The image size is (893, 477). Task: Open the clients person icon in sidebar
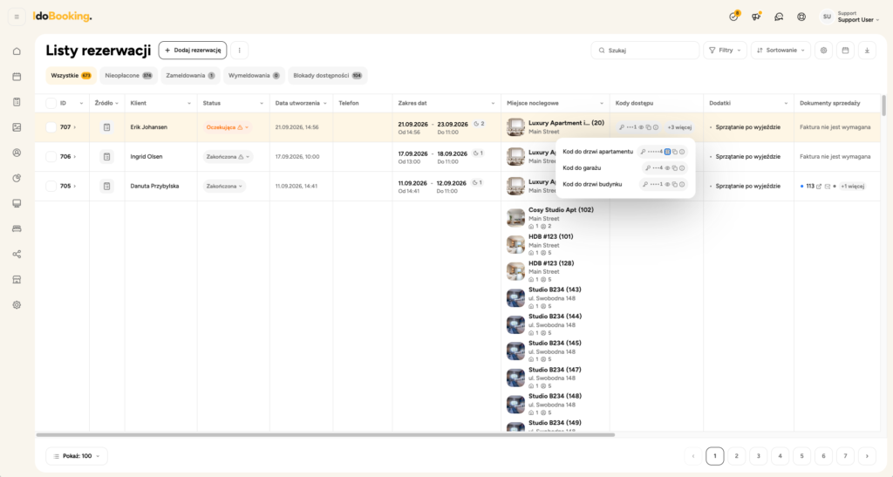click(17, 153)
